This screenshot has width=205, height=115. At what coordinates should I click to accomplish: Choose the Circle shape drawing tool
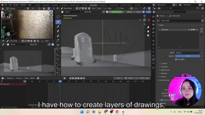[x=58, y=74]
